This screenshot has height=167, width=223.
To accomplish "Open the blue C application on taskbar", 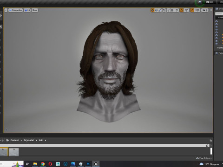I will (x=66, y=164).
